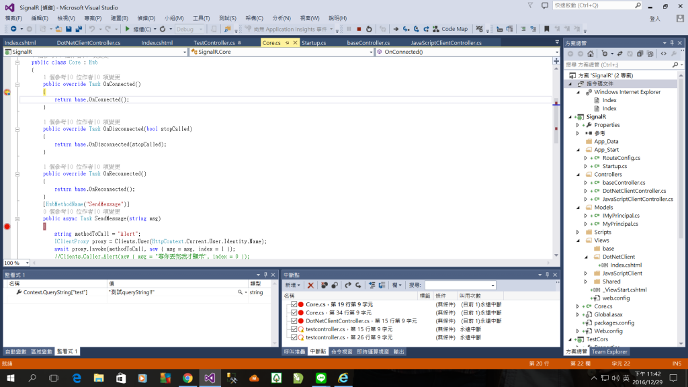
Task: Open the SignalR.Core class dropdown
Action: tap(371, 52)
